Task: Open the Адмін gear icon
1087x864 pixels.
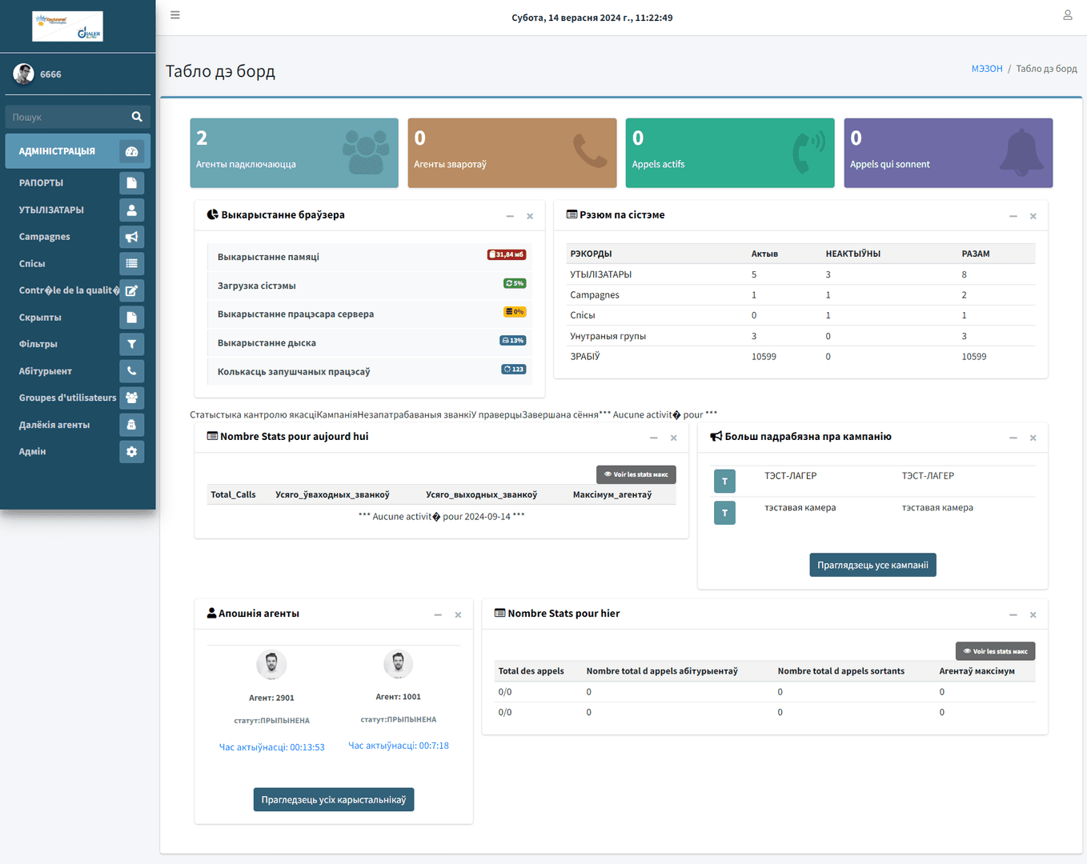Action: coord(131,451)
